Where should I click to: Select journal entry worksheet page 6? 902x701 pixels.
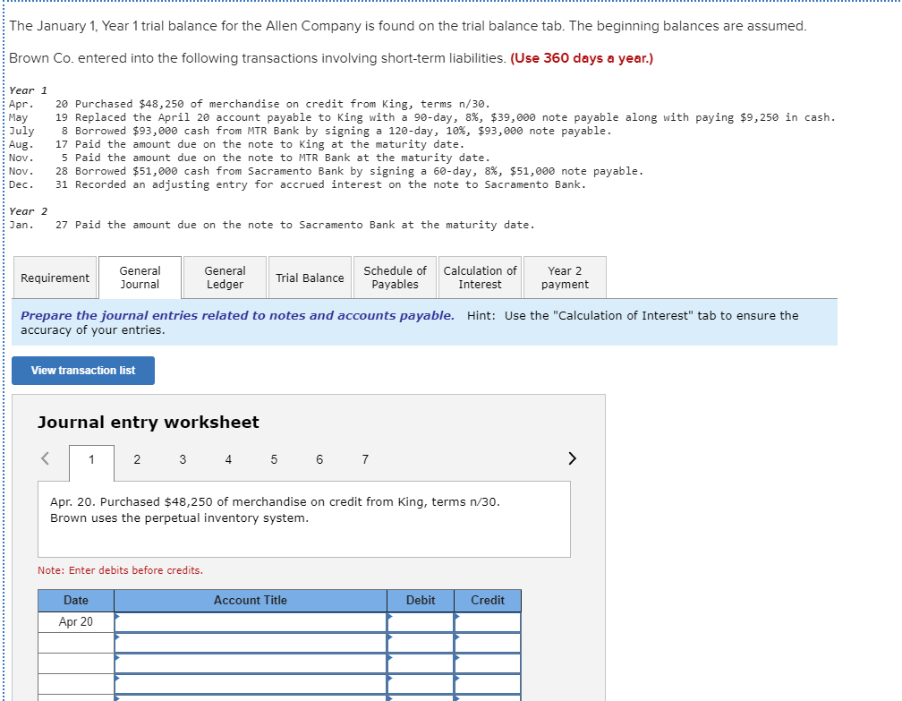click(319, 459)
